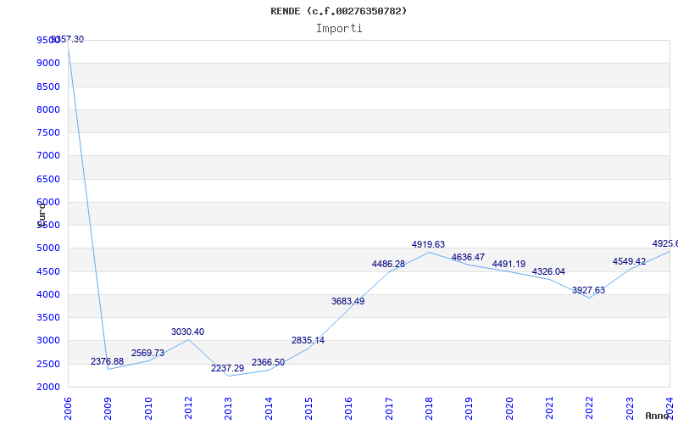Click the y-axis value 5000
Screen dimensions: 678x424
click(x=48, y=248)
